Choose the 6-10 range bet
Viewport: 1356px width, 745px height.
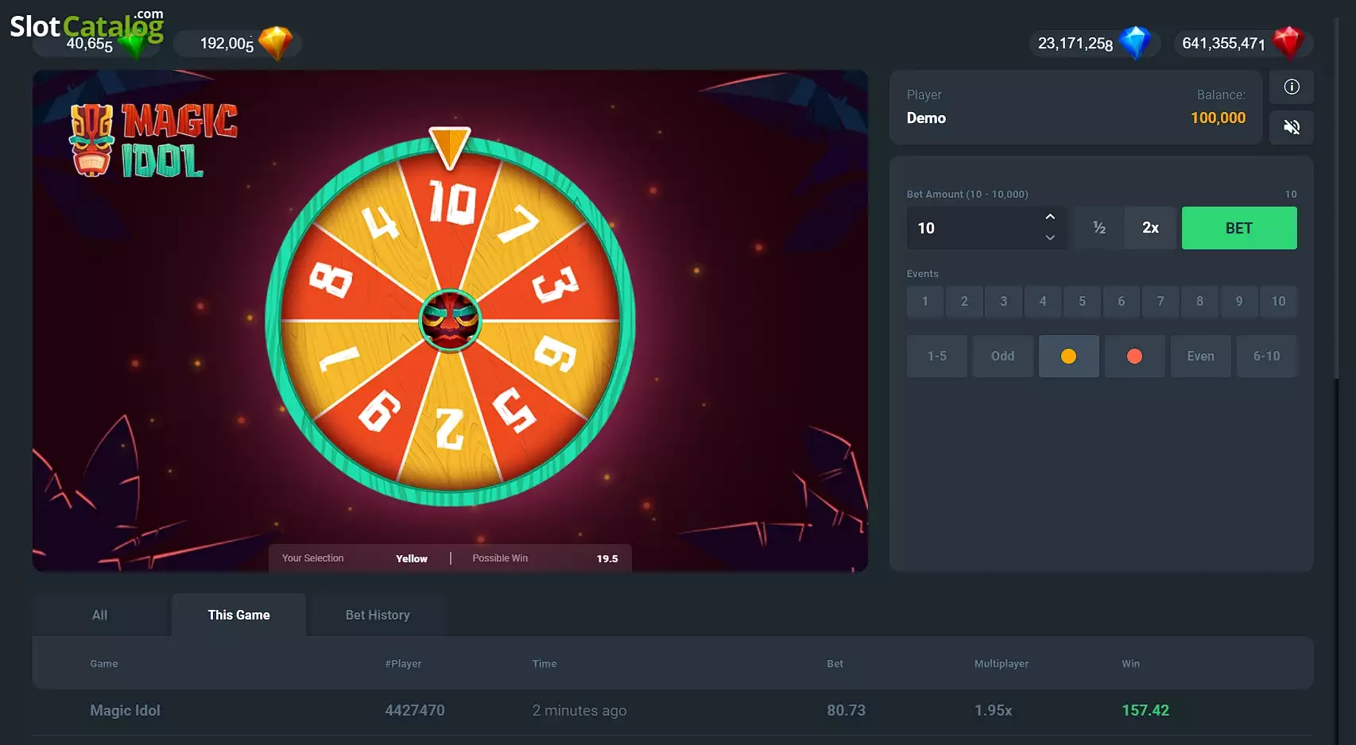pyautogui.click(x=1267, y=357)
